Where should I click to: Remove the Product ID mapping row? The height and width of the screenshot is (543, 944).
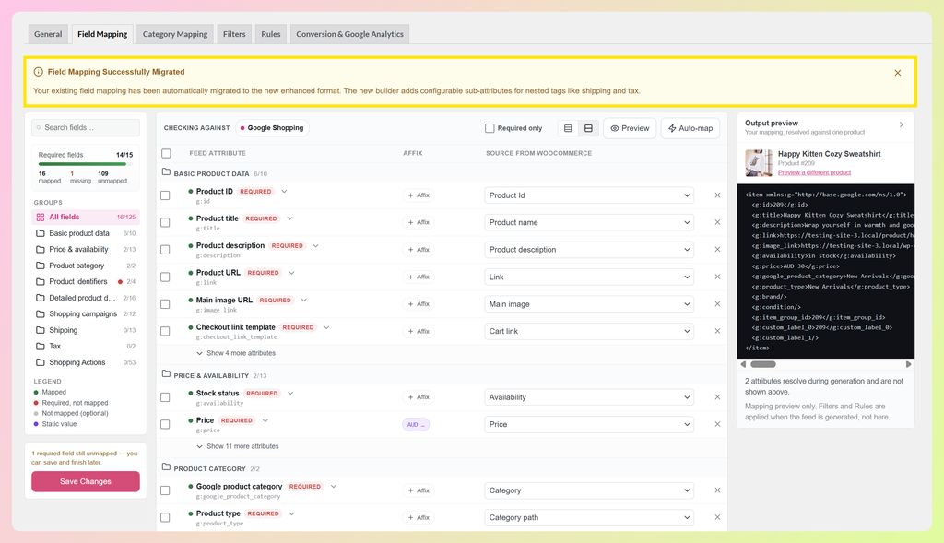tap(717, 195)
